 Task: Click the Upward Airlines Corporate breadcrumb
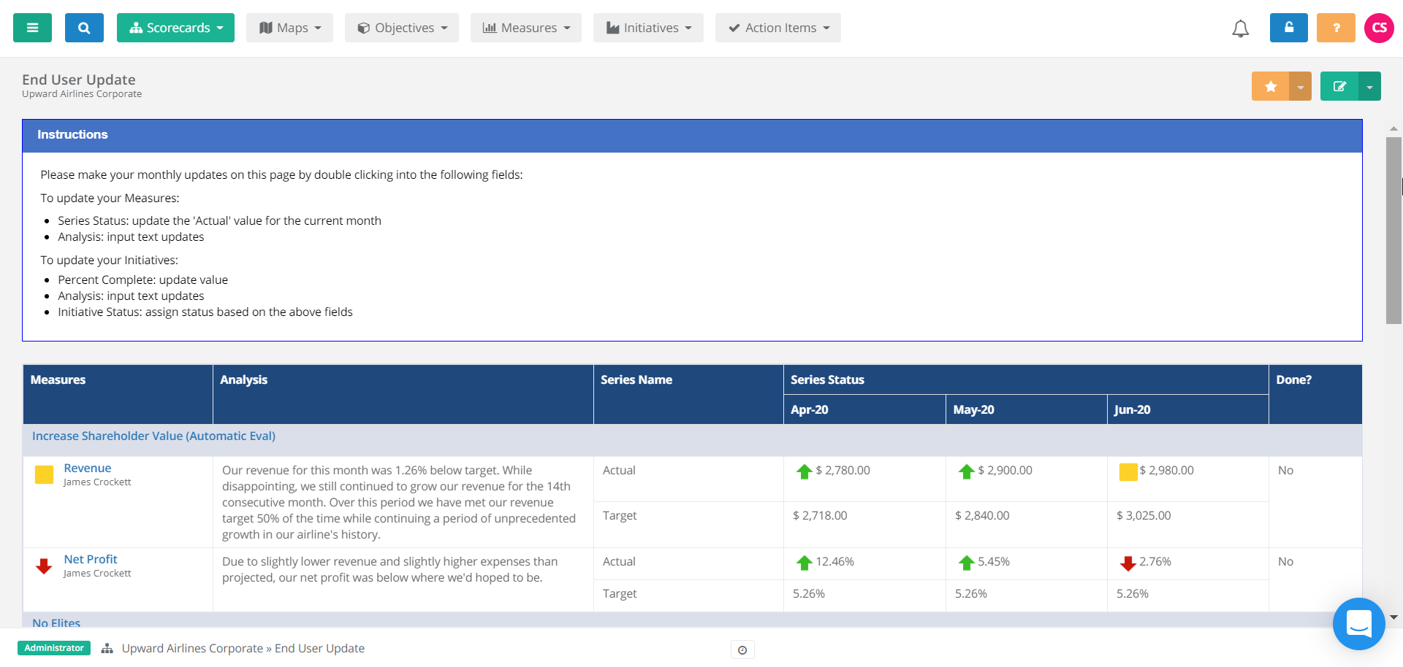point(191,648)
